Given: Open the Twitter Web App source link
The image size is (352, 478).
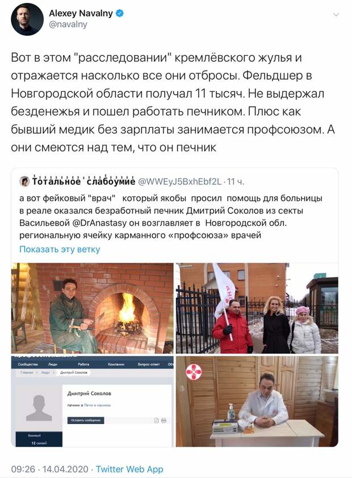Looking at the screenshot, I should pos(129,469).
